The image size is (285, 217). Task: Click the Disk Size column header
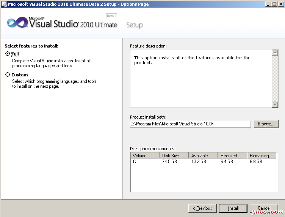tap(174, 156)
